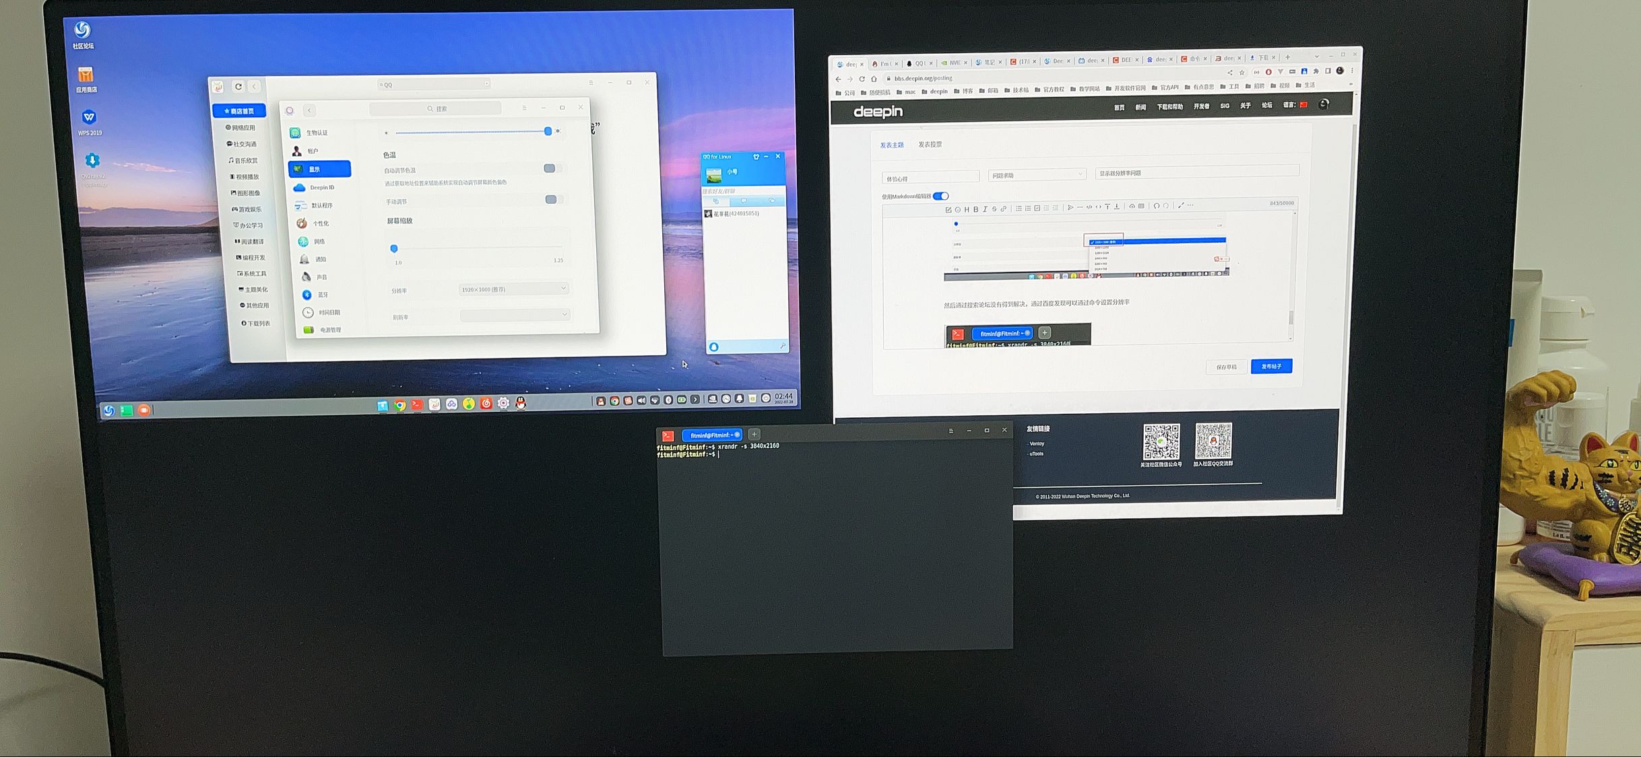The image size is (1641, 757).
Task: Click the screen scaling (屏幕缩放) slider handle
Action: pyautogui.click(x=394, y=248)
